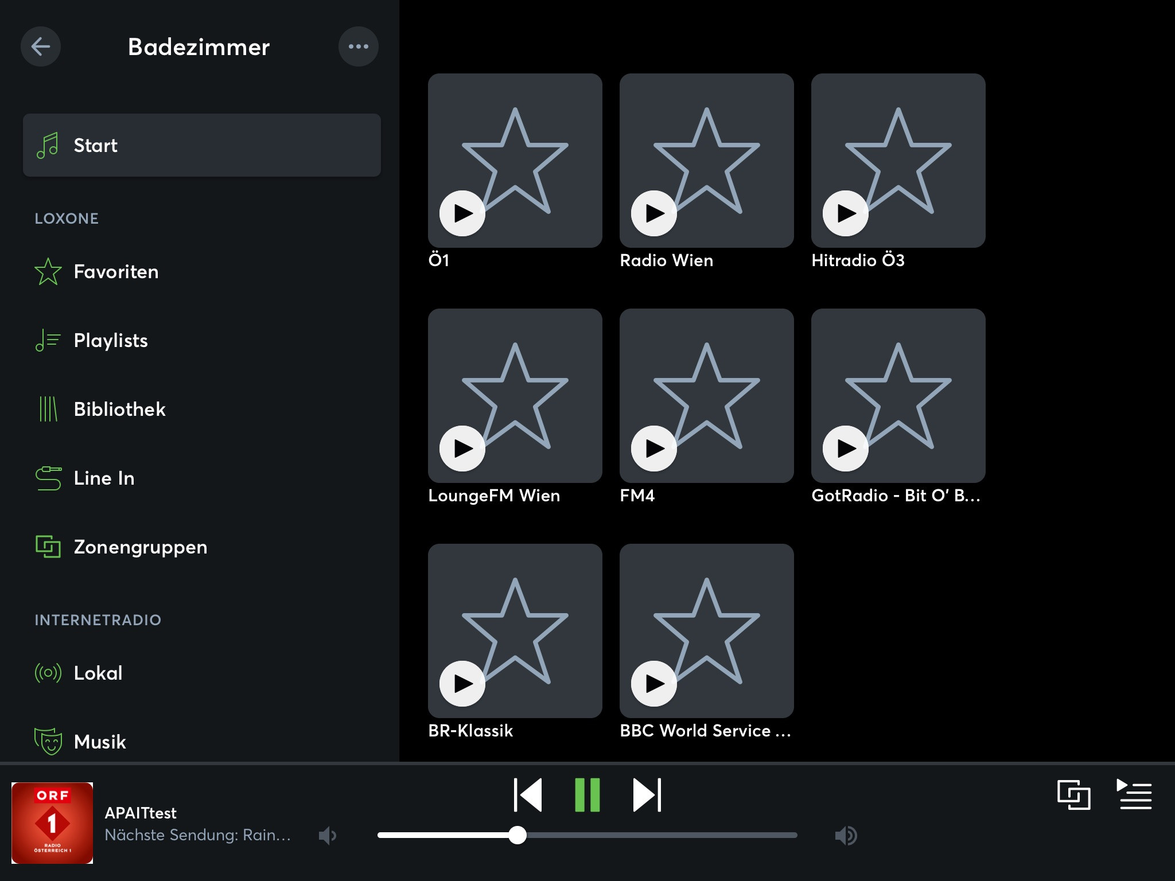Select Start in the sidebar
The image size is (1175, 881).
coord(201,145)
